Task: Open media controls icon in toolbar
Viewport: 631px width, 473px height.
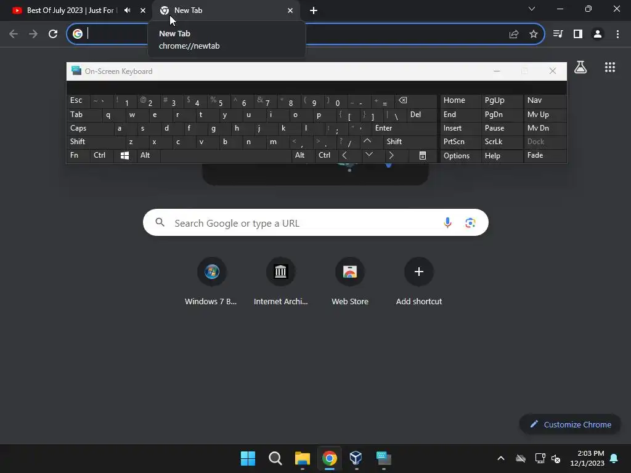Action: tap(558, 34)
